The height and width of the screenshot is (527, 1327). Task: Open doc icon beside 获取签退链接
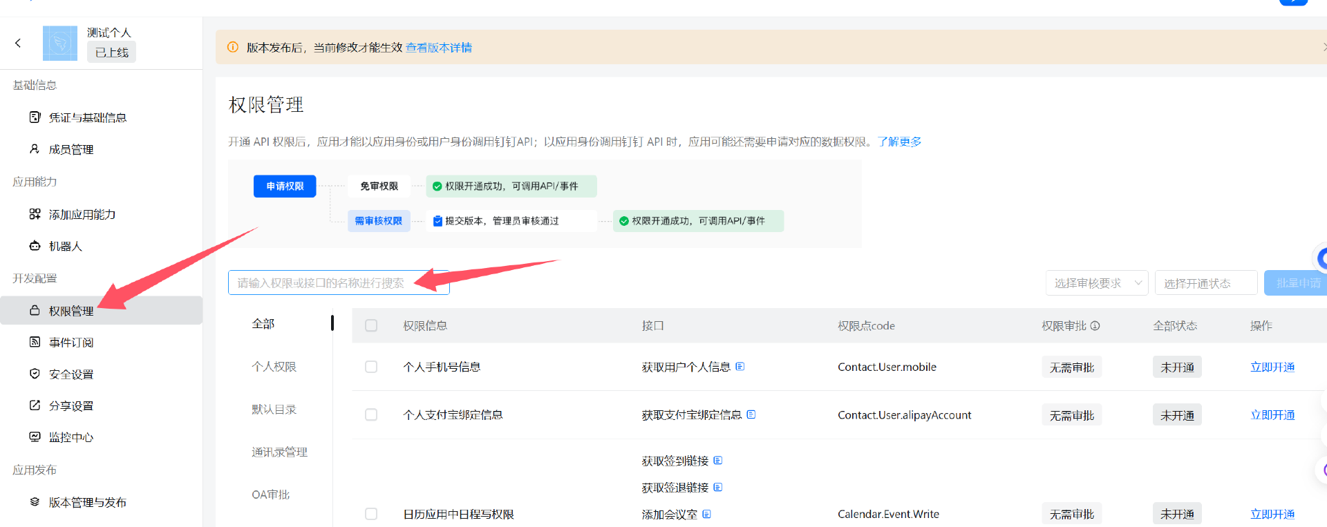pyautogui.click(x=718, y=488)
